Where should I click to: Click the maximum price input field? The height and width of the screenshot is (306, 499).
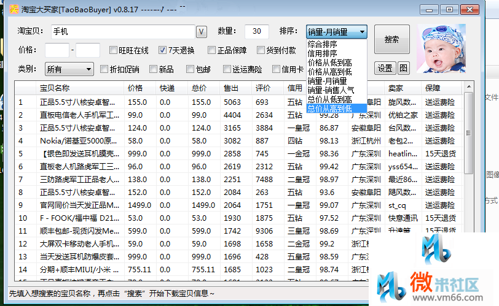[88, 50]
